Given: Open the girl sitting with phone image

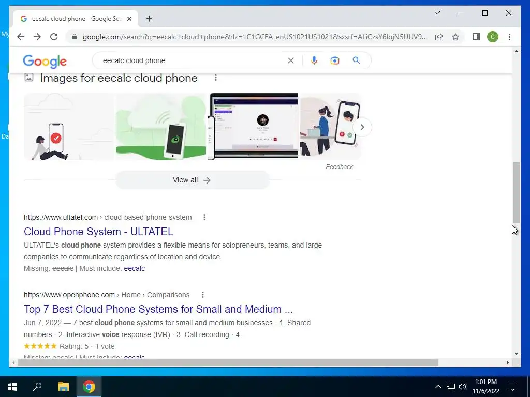Looking at the screenshot, I should [x=69, y=127].
